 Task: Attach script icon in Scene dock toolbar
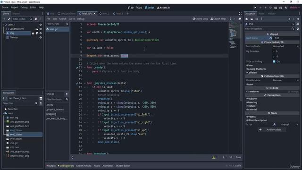[x=36, y=19]
